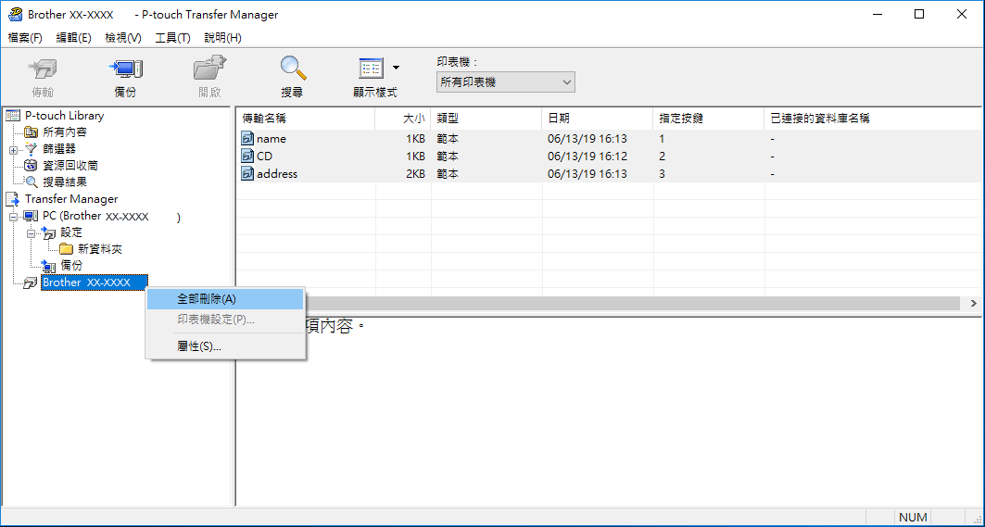Open the 說明(H) menu
The image size is (985, 527).
click(x=222, y=38)
